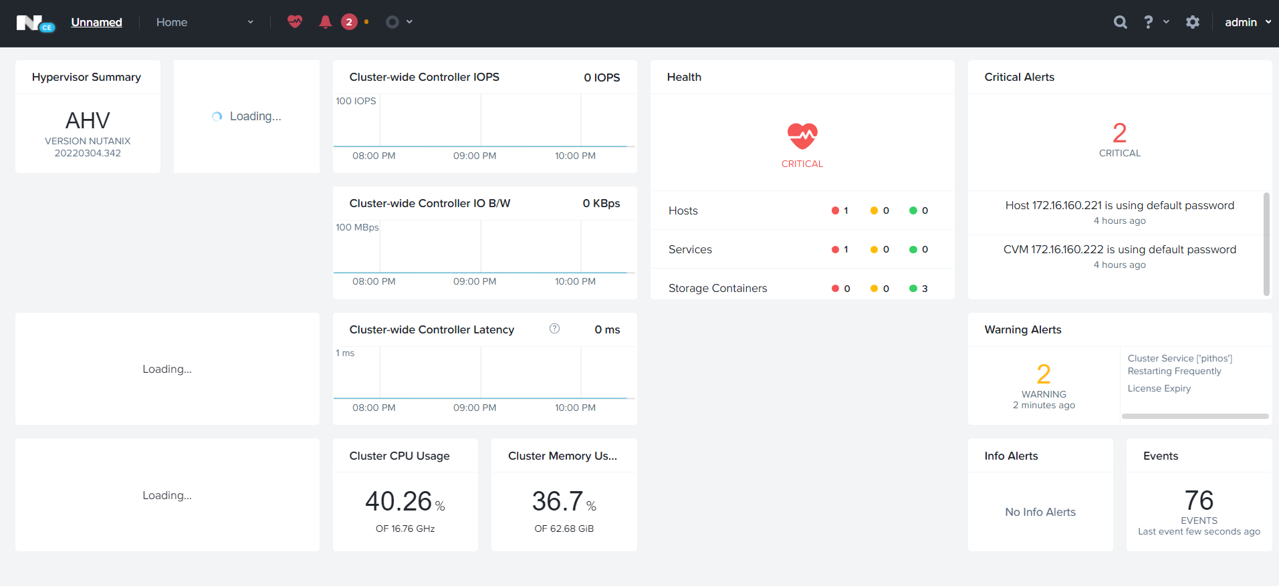The width and height of the screenshot is (1279, 586).
Task: Click the red badge showing 2 alerts
Action: (349, 22)
